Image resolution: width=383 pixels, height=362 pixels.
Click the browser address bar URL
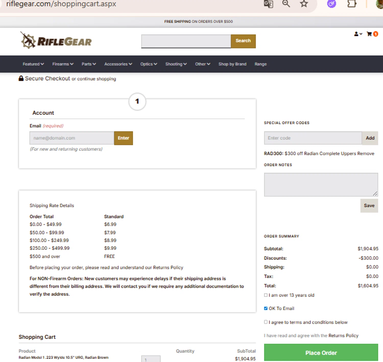[61, 4]
